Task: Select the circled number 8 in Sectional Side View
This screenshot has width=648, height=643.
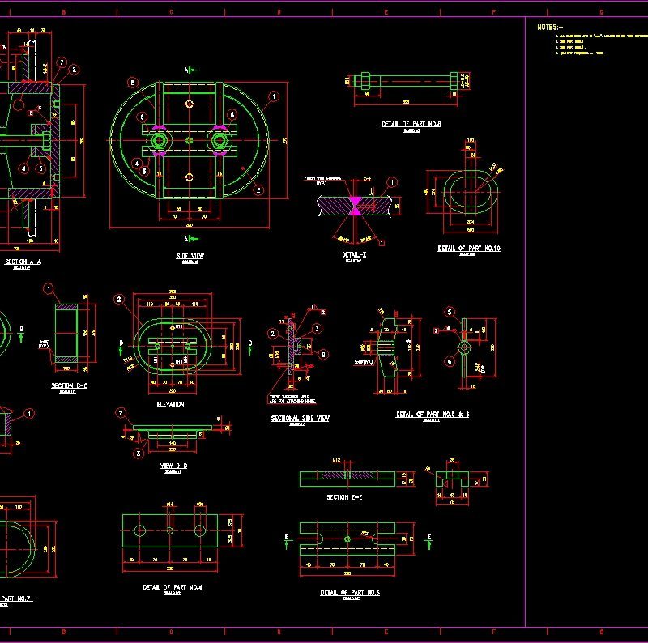Action: coord(323,355)
